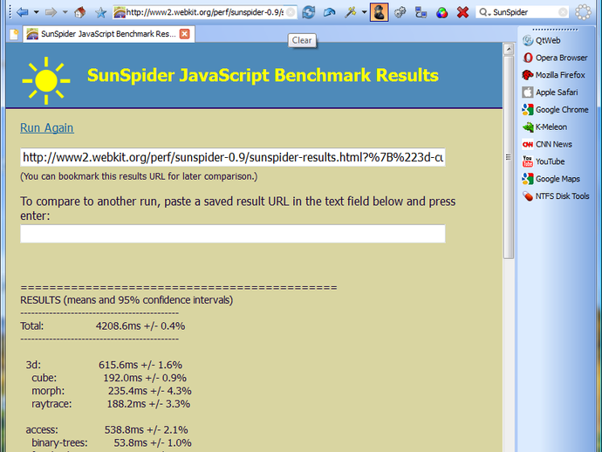Open the Google Maps sidebar bookmark
This screenshot has width=602, height=452.
pyautogui.click(x=551, y=179)
